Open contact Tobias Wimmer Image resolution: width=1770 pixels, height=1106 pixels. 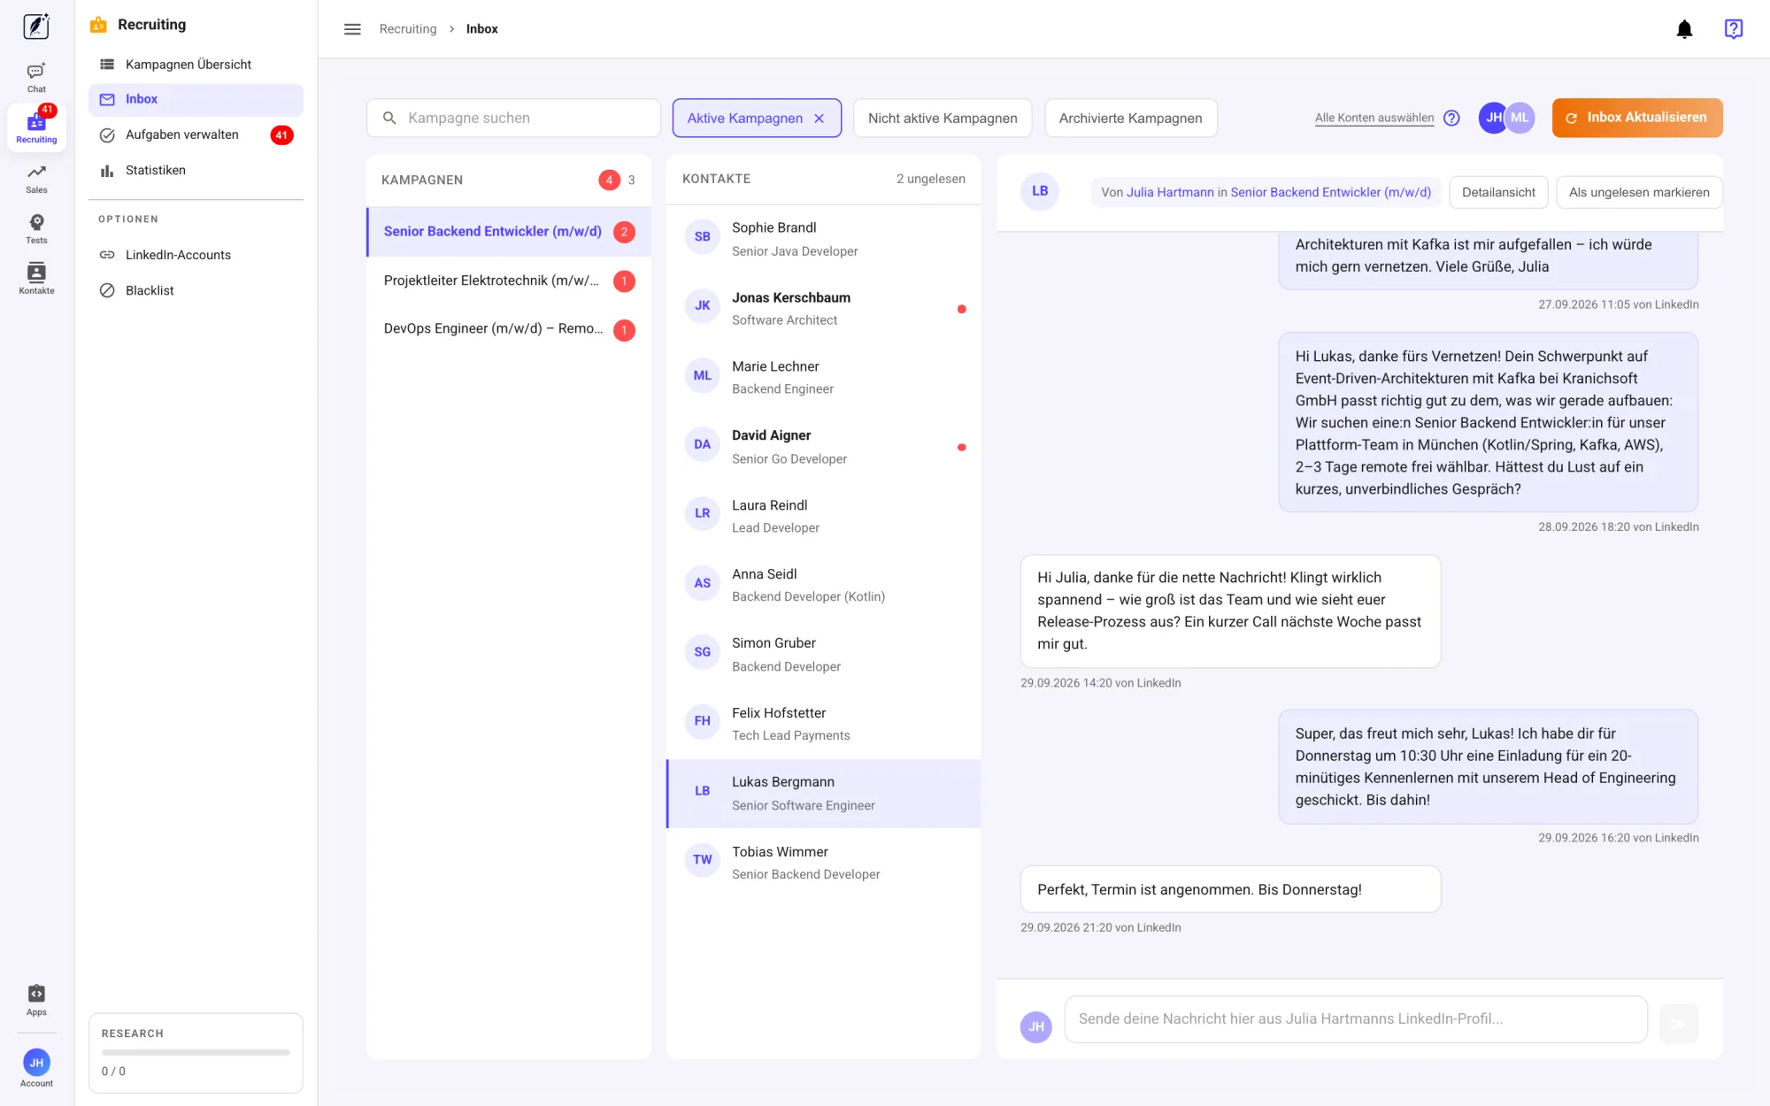pyautogui.click(x=823, y=863)
